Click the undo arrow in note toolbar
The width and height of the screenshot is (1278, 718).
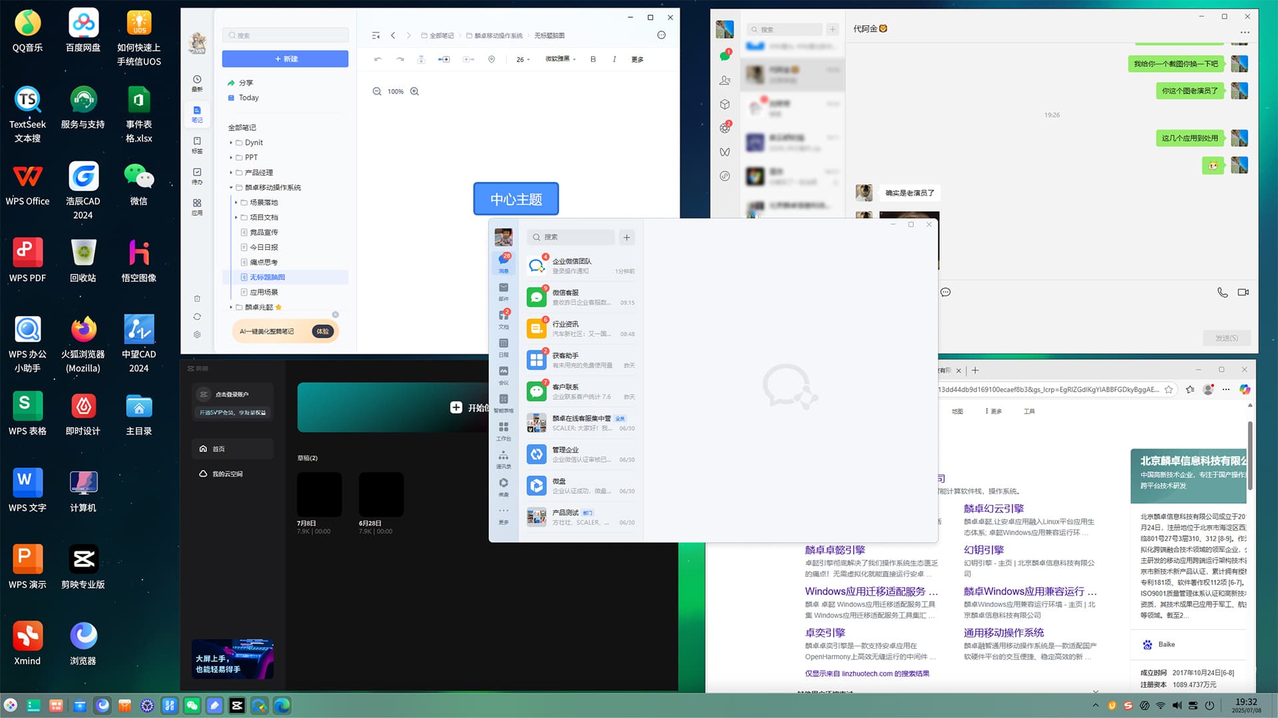pos(377,59)
